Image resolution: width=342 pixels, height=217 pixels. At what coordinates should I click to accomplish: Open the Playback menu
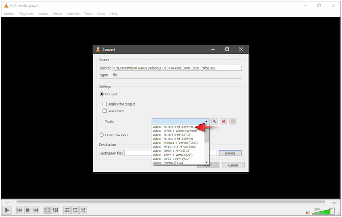point(26,14)
